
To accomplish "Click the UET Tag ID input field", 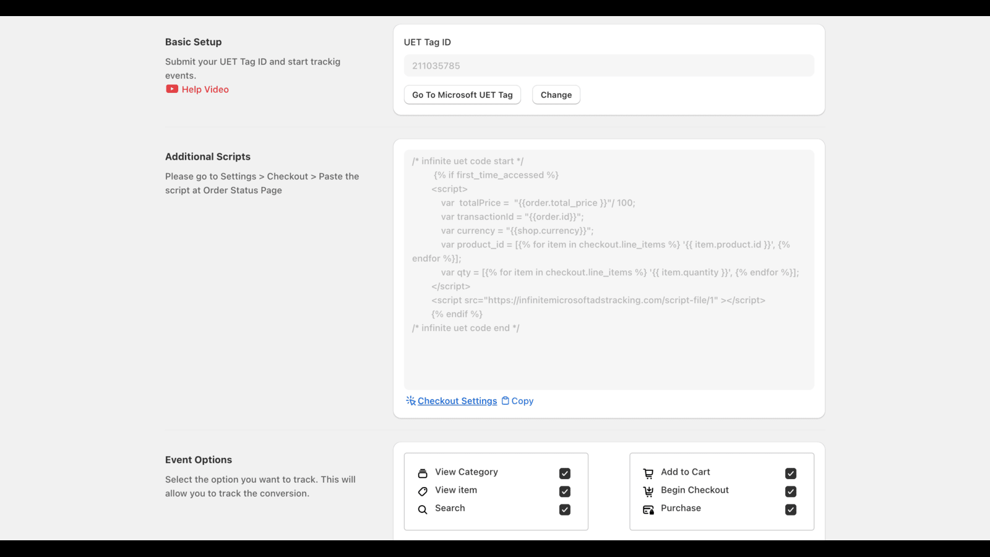I will coord(608,65).
